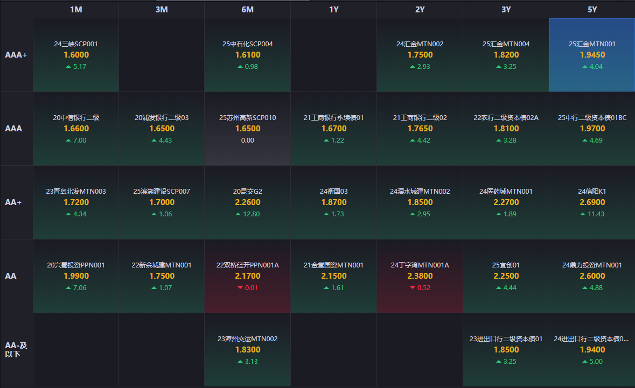
Task: Click green up arrow under 24信阳K1
Action: click(x=583, y=214)
